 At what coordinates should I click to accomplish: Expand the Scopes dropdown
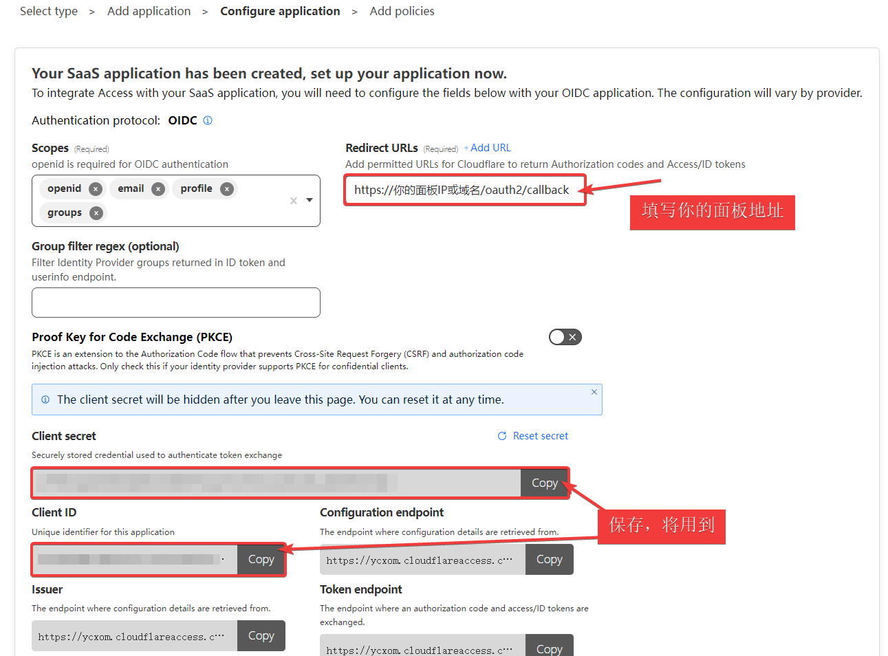point(310,200)
